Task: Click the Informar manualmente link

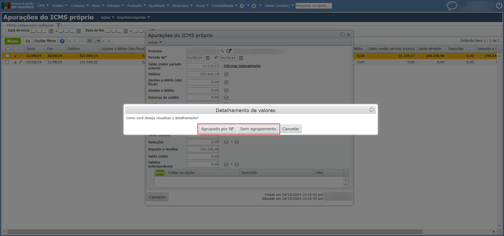Action: pyautogui.click(x=242, y=66)
